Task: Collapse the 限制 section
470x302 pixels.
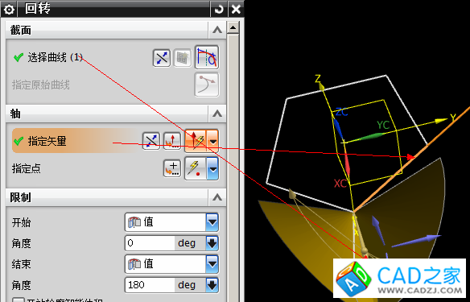Action: click(x=217, y=197)
